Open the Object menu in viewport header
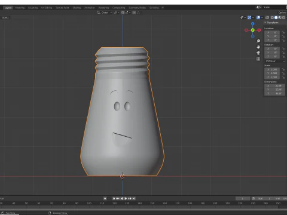This screenshot has width=287, height=215. pos(5,17)
